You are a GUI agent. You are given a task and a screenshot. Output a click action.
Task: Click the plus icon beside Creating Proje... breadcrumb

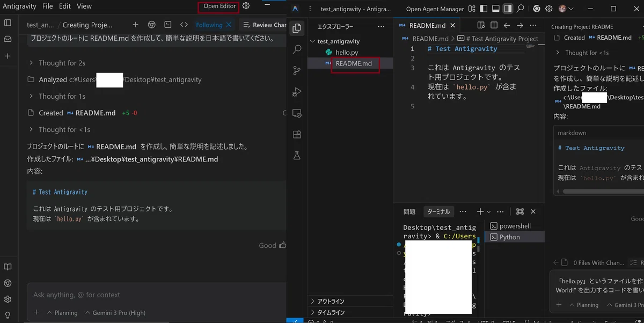click(135, 25)
